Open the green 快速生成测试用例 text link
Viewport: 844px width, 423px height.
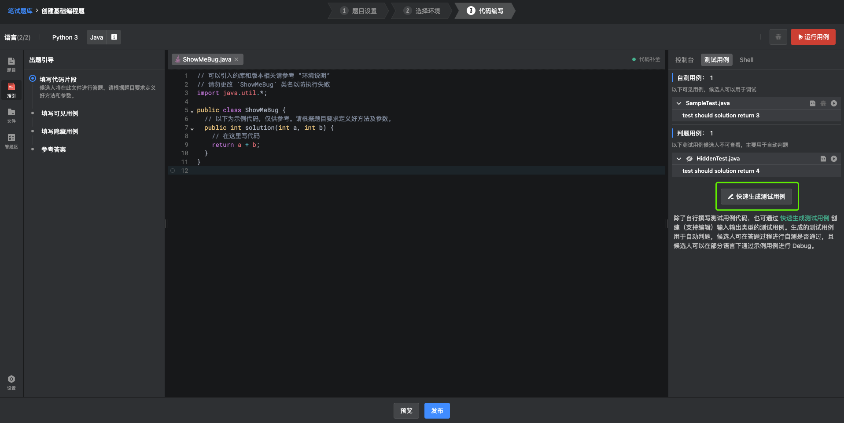point(804,218)
